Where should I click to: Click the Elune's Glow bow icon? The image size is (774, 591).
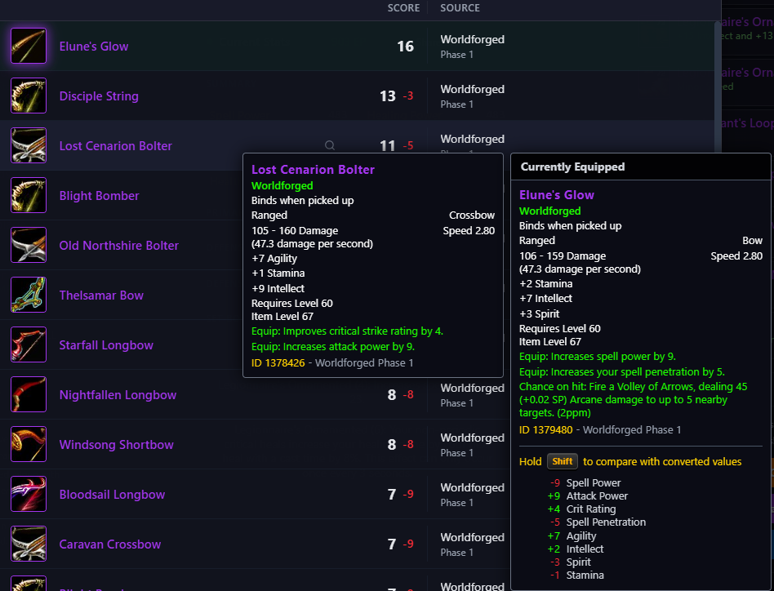(29, 46)
